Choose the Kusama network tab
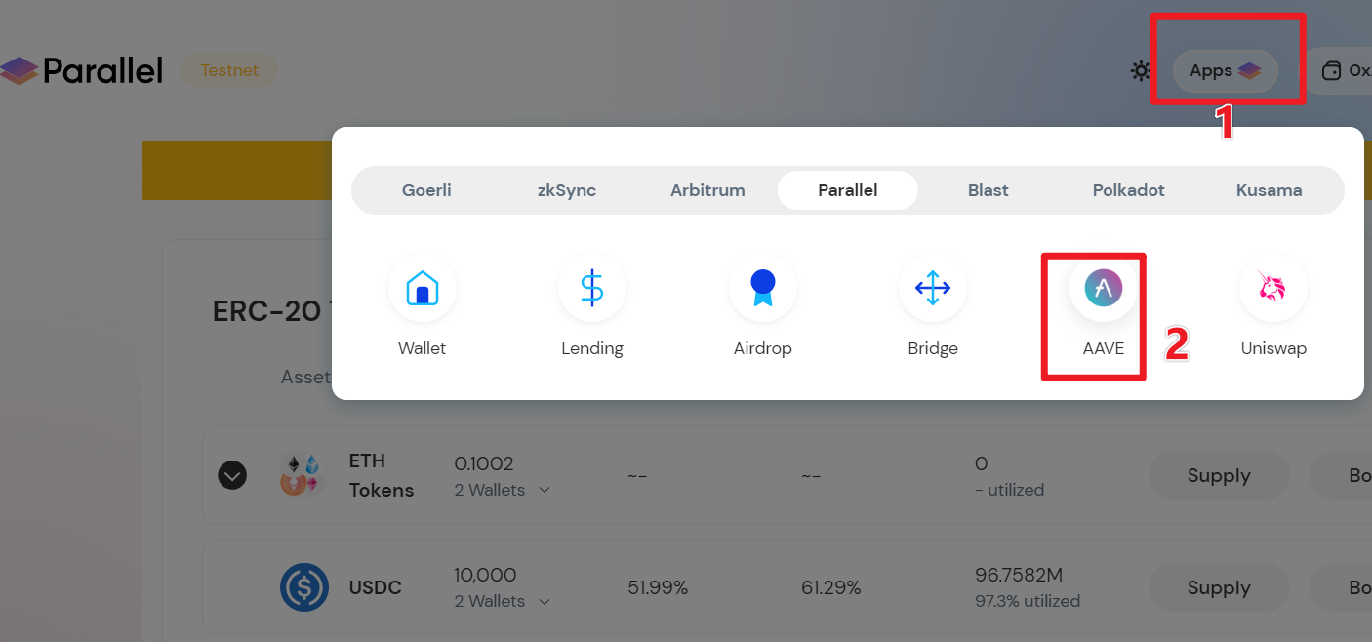 pyautogui.click(x=1270, y=190)
